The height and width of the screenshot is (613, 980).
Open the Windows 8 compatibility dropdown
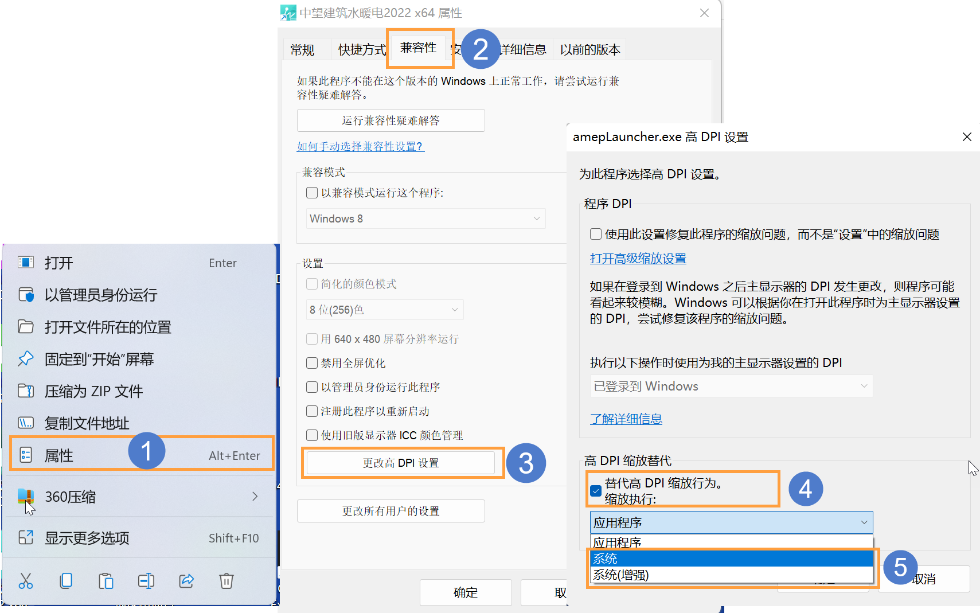425,218
